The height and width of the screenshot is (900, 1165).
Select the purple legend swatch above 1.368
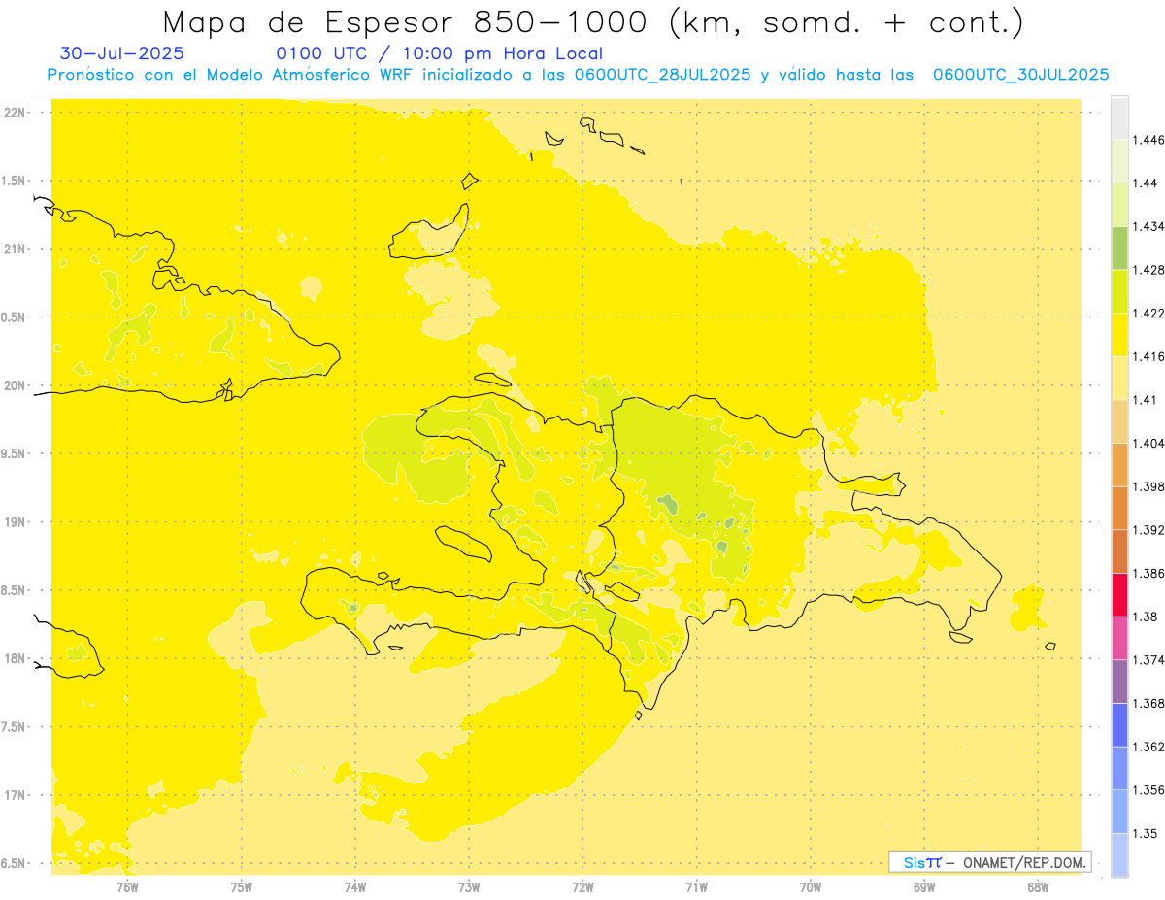tap(1119, 681)
